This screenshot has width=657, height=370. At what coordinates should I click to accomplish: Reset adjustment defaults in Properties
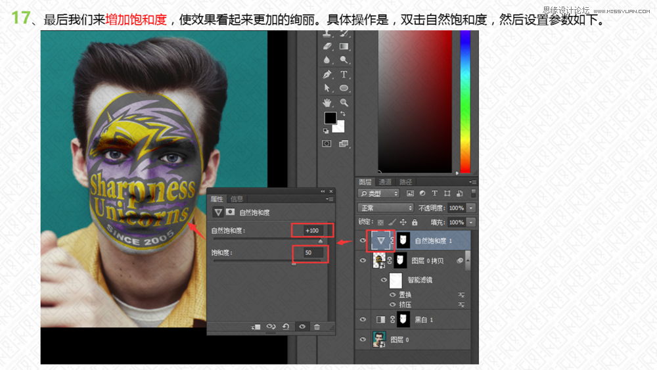pos(286,327)
